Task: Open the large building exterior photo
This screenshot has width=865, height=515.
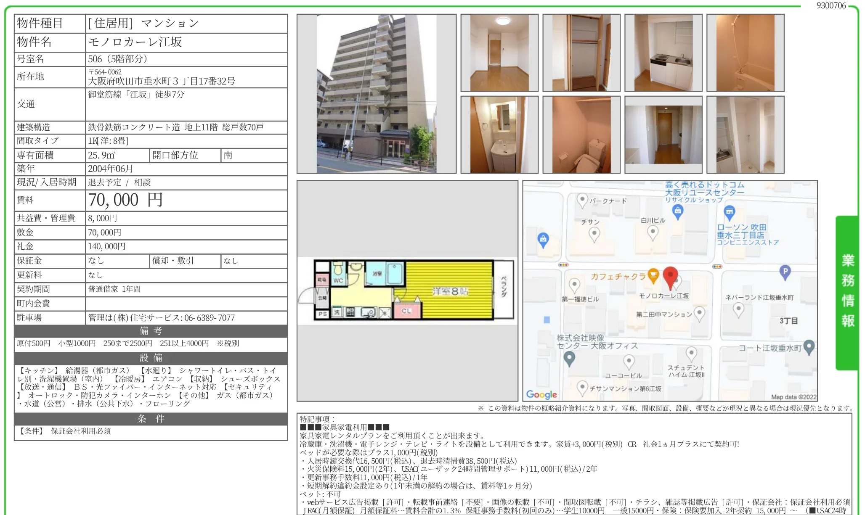Action: pos(376,94)
